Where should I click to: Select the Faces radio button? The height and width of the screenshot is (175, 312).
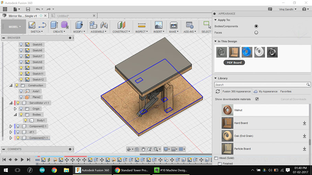256,33
